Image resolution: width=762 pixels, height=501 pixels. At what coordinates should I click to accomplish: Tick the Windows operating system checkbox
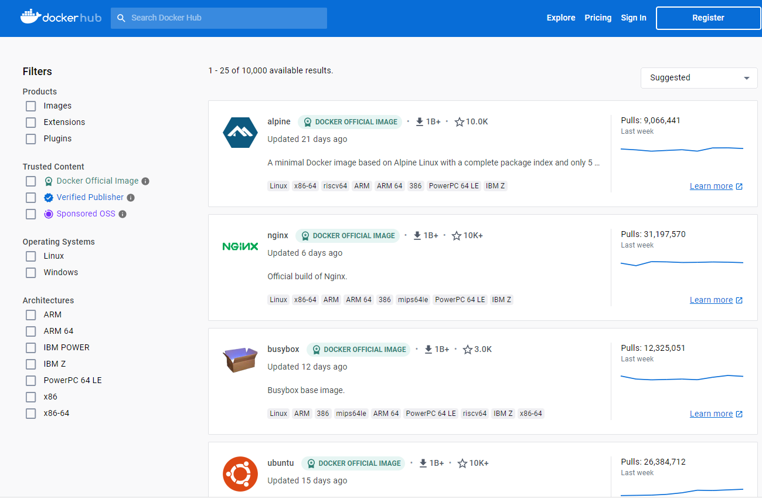(x=31, y=273)
